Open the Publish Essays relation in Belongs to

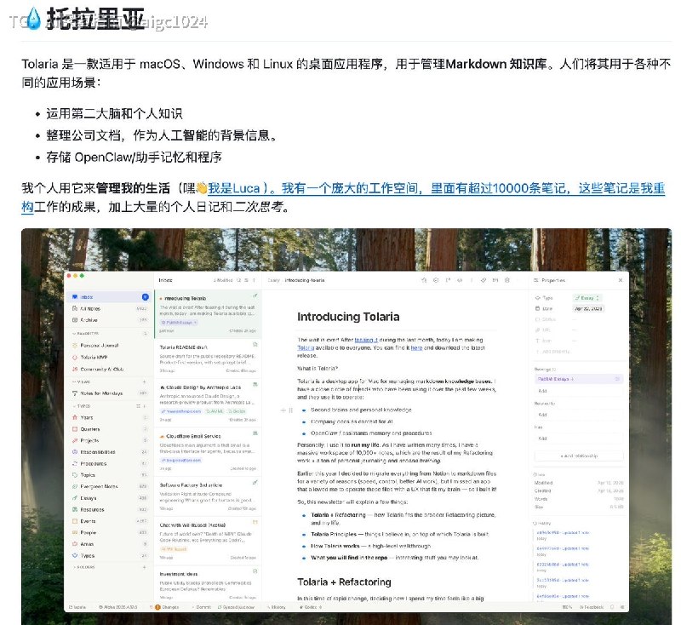(579, 379)
